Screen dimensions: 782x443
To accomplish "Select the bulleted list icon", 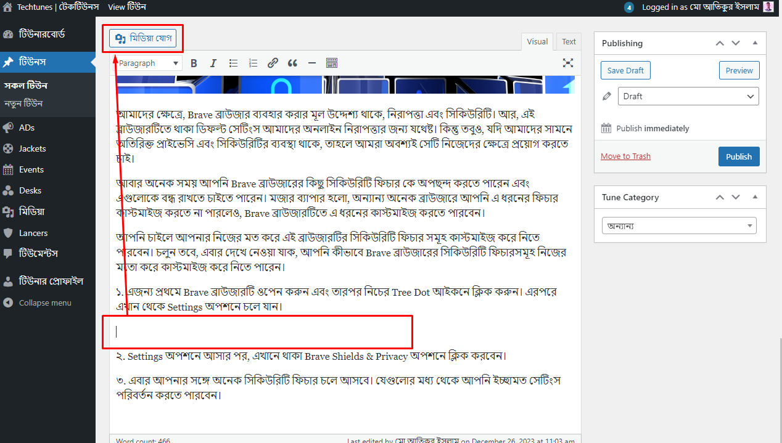I will [x=233, y=62].
